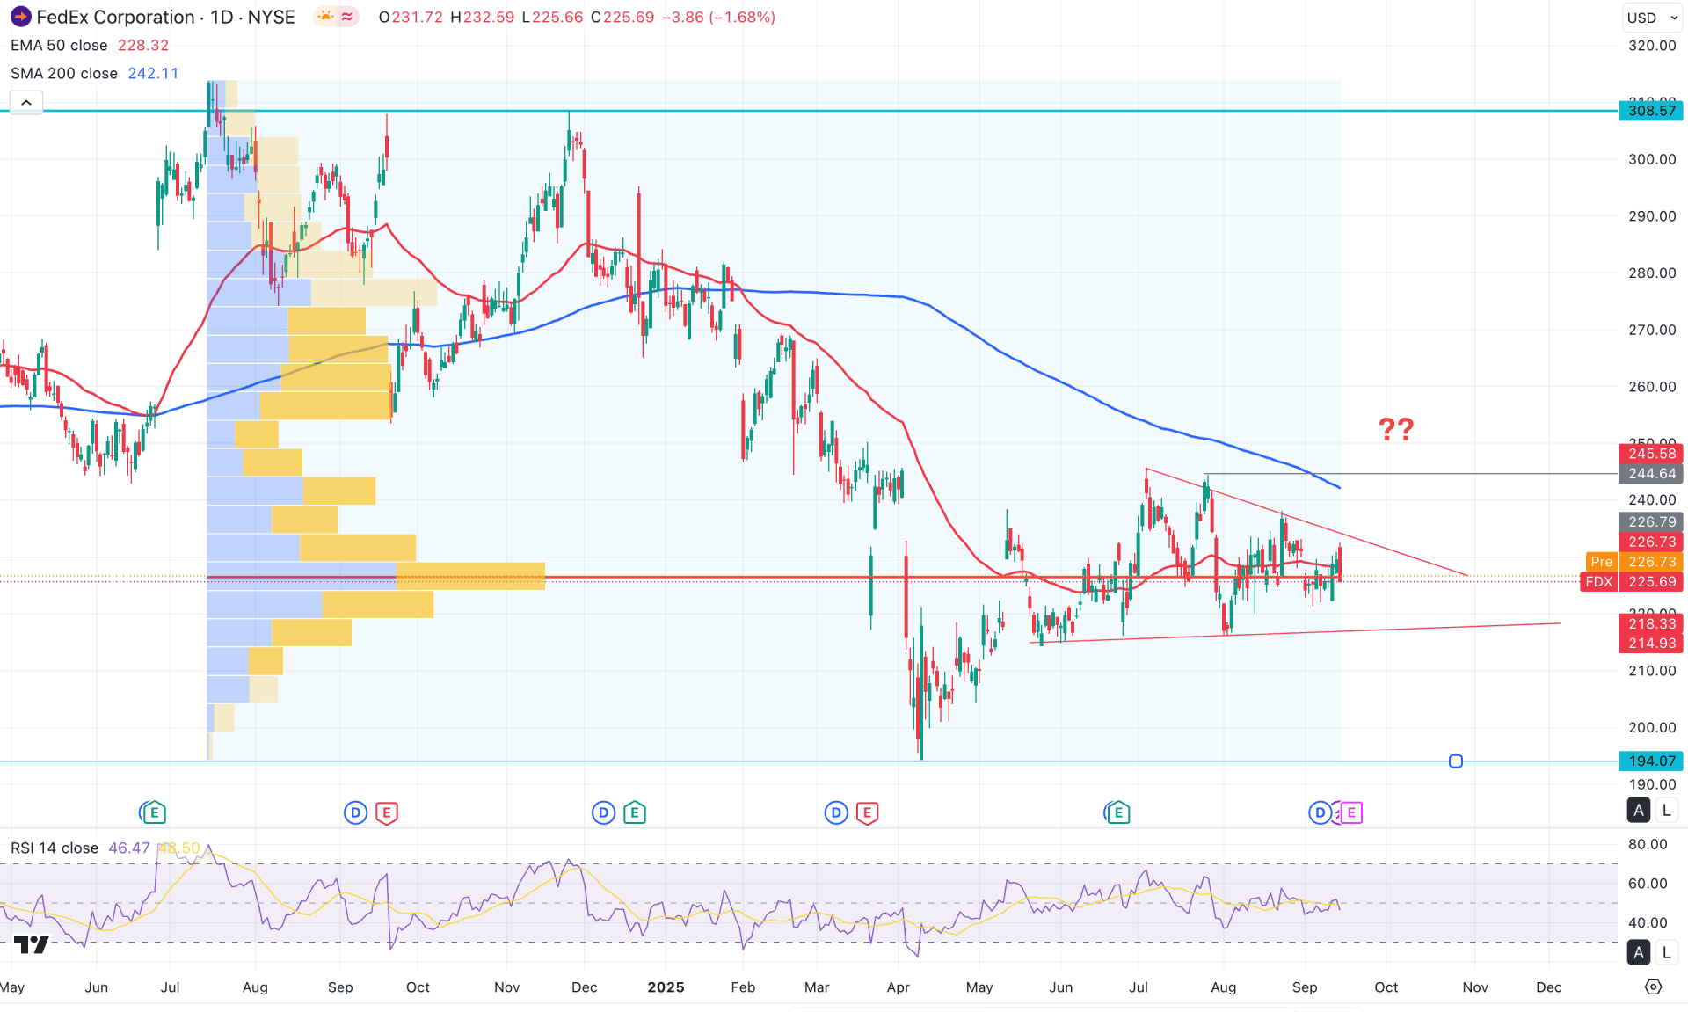Open the USD currency dropdown

click(1651, 18)
